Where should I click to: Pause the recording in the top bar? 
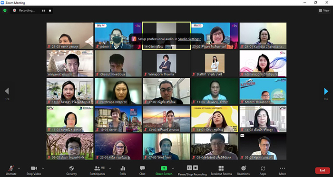click(44, 10)
